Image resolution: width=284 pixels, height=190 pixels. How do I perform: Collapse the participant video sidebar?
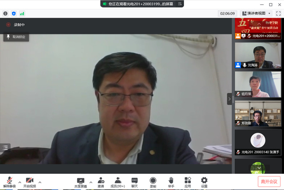coord(230,99)
